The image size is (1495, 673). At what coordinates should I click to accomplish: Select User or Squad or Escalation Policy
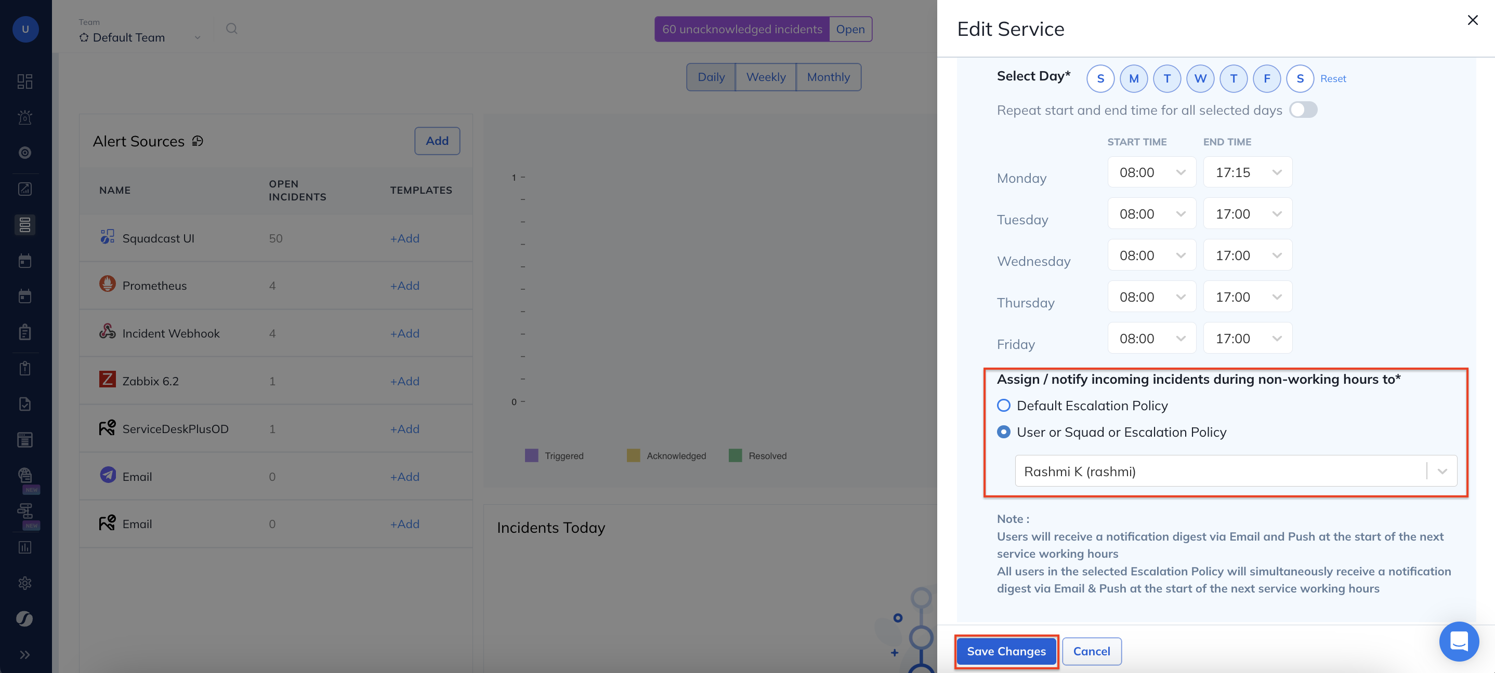point(1003,432)
